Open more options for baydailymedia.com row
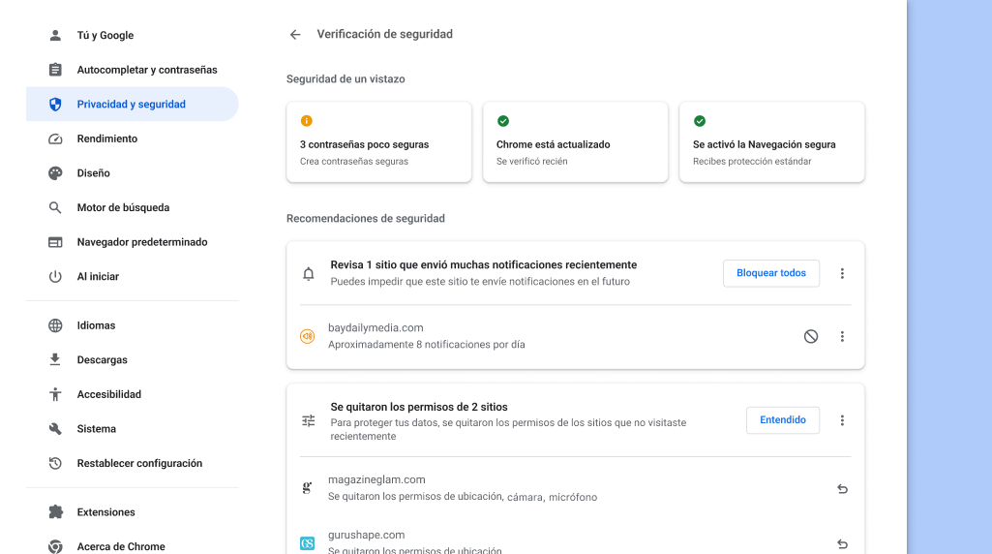 pos(842,336)
